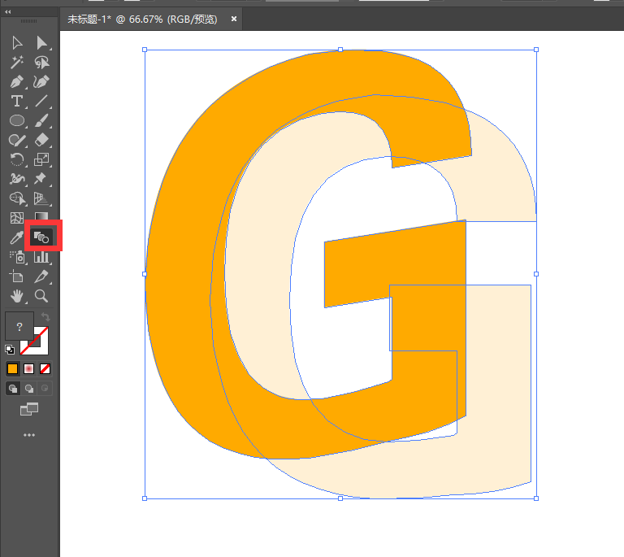Select the Symbol Sprayer tool

click(17, 257)
